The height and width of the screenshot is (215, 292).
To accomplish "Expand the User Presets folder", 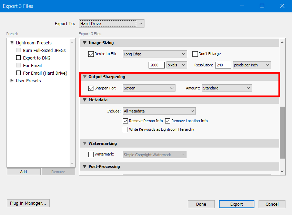I will pos(12,80).
